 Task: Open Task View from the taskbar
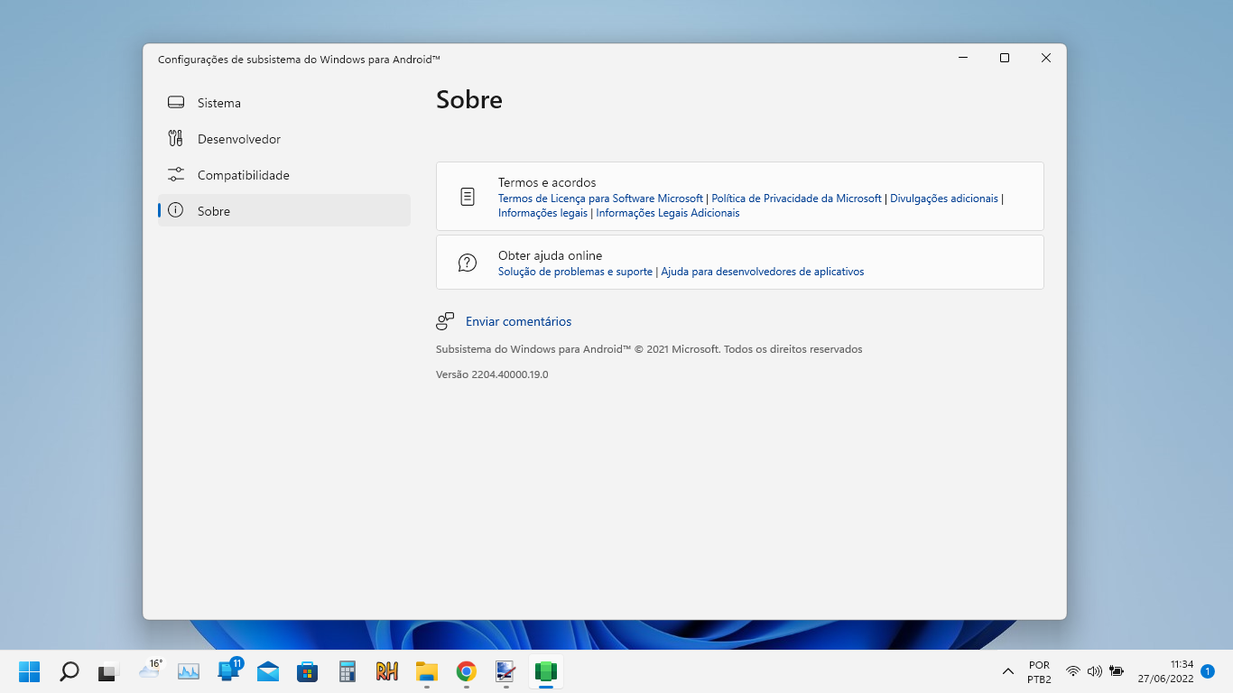point(109,671)
